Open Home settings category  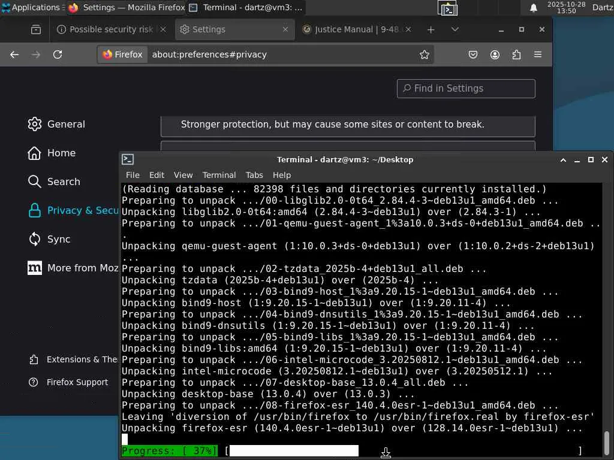[x=52, y=153]
